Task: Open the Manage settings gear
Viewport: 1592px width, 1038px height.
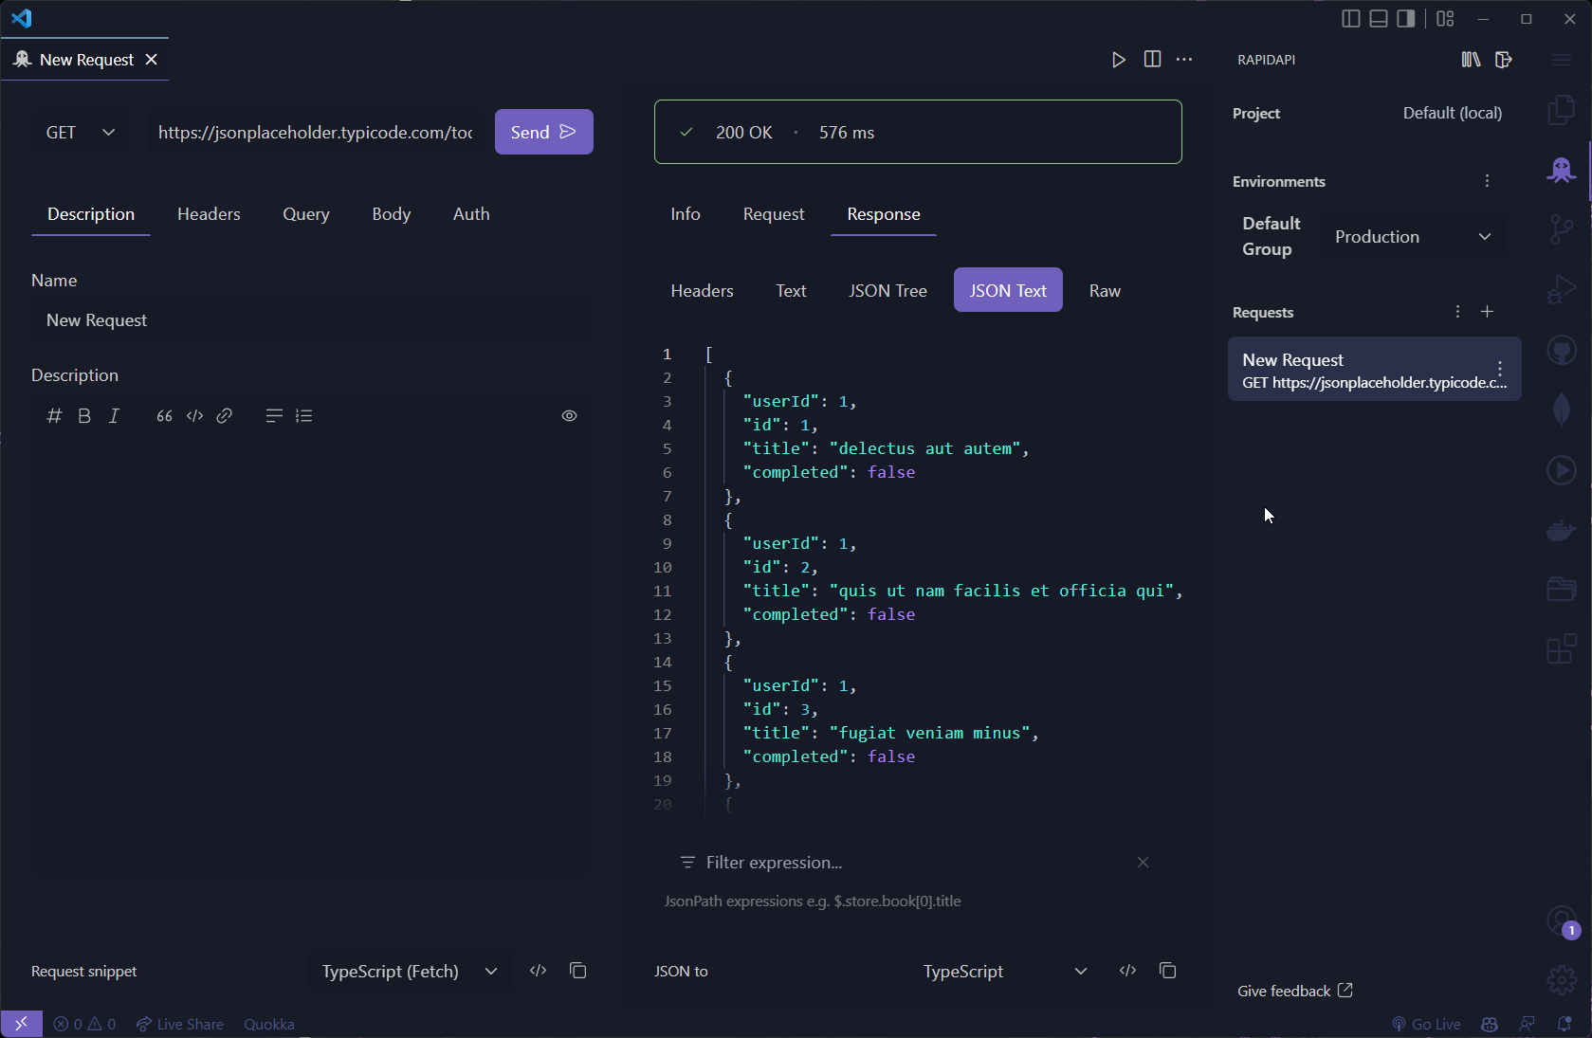Action: (x=1562, y=979)
